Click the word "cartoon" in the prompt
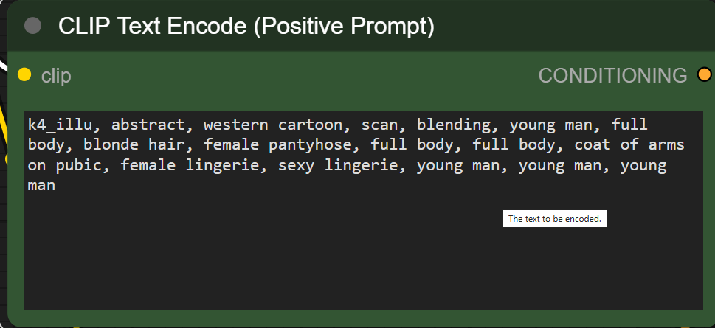Image resolution: width=715 pixels, height=328 pixels. coord(310,124)
